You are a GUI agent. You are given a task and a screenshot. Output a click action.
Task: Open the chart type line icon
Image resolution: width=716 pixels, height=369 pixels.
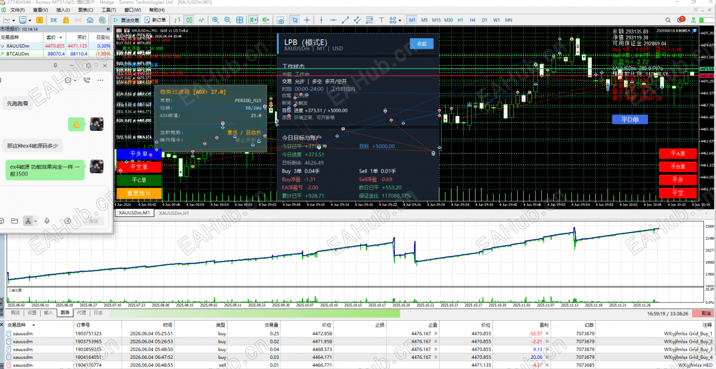[x=7, y=20]
